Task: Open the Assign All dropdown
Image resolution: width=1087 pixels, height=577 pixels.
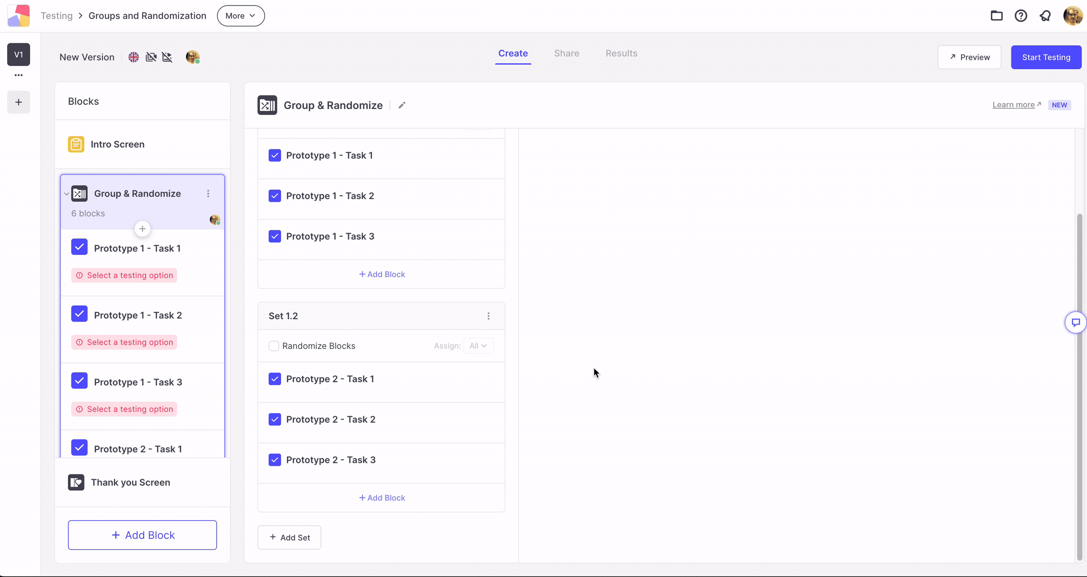Action: [x=479, y=346]
